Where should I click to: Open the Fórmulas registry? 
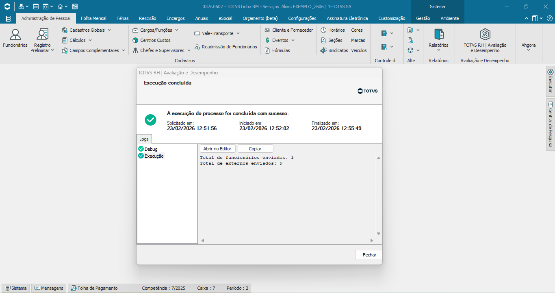click(x=277, y=50)
